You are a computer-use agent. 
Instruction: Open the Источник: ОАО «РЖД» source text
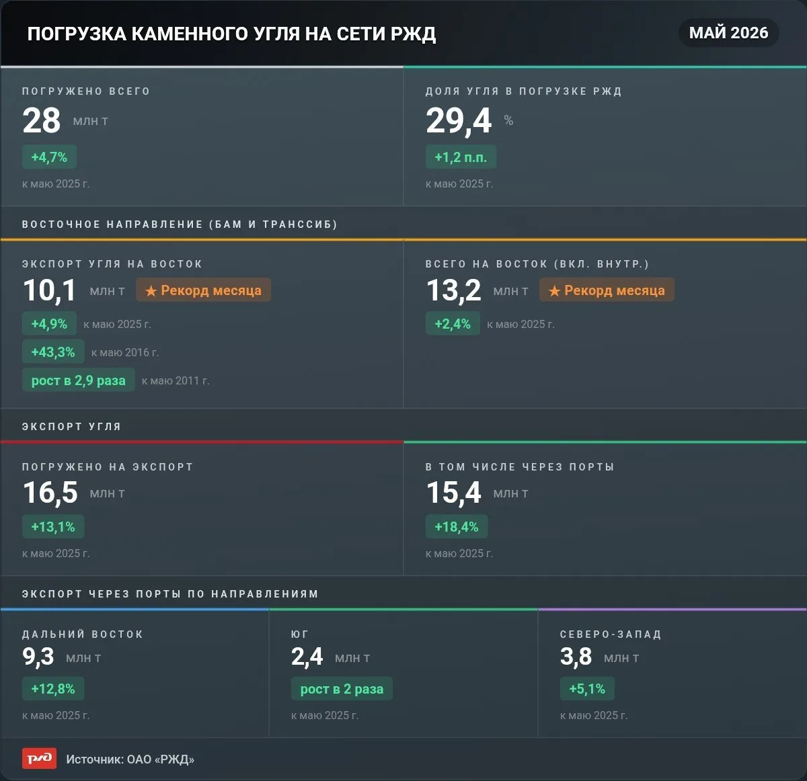[130, 759]
